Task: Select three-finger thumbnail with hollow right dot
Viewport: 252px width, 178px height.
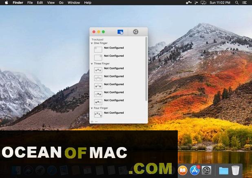Action: 98,102
